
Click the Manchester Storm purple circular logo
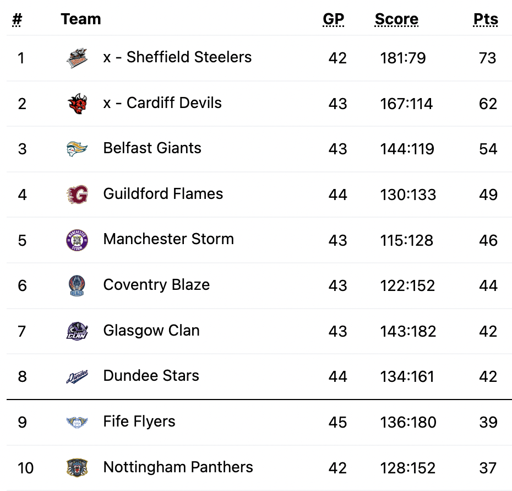pyautogui.click(x=77, y=240)
